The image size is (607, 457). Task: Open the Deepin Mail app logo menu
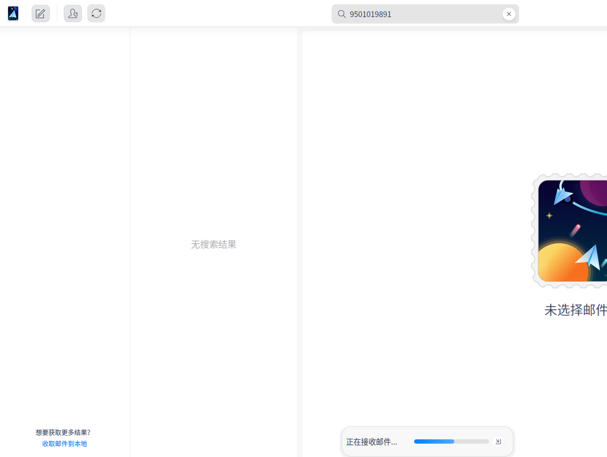[13, 13]
